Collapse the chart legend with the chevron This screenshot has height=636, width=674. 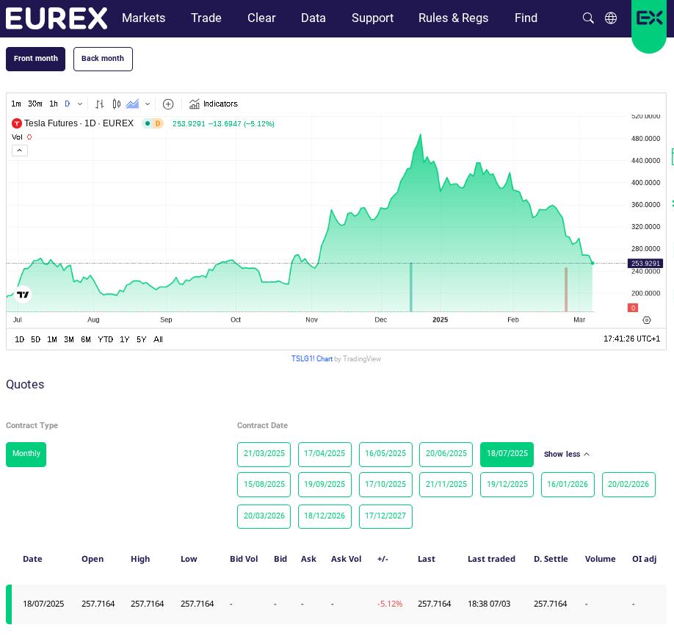point(20,151)
